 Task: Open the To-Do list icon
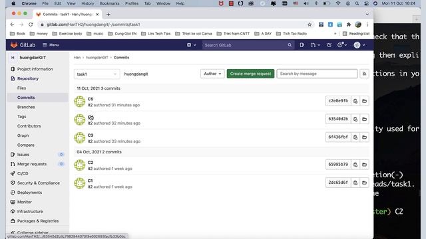click(329, 45)
